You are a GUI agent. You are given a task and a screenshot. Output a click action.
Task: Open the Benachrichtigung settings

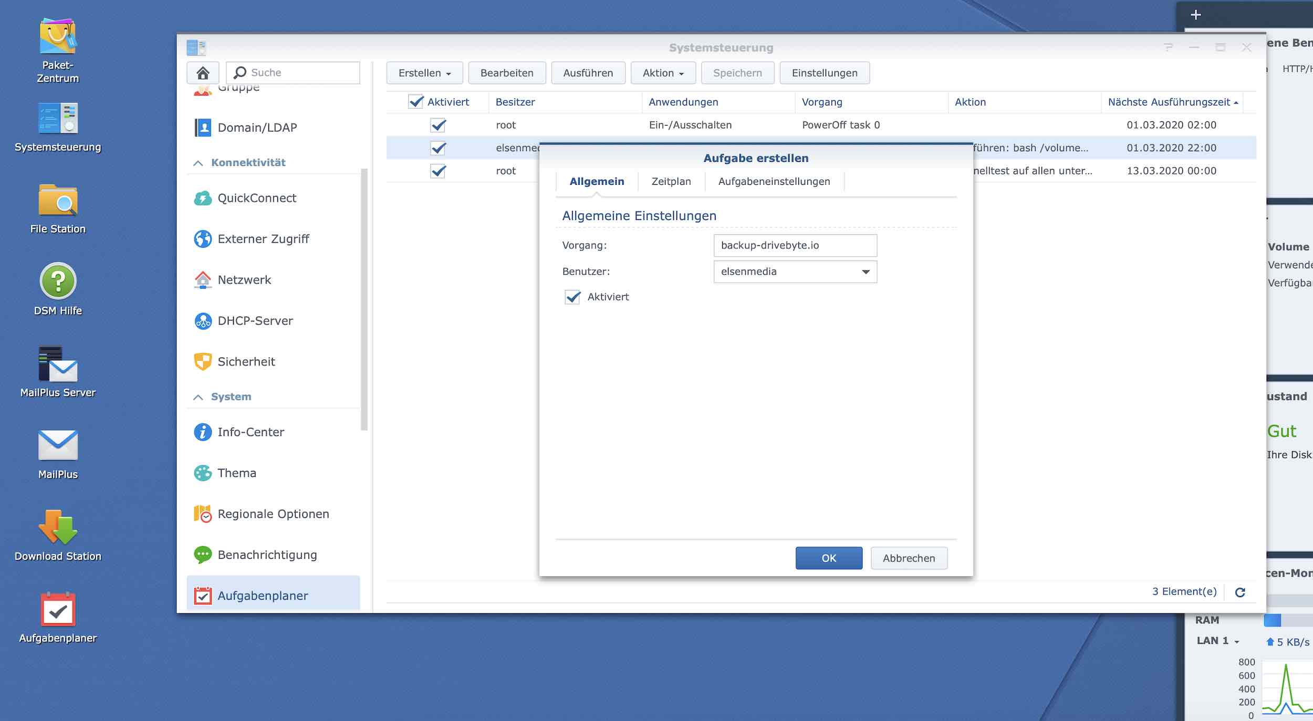pyautogui.click(x=268, y=555)
